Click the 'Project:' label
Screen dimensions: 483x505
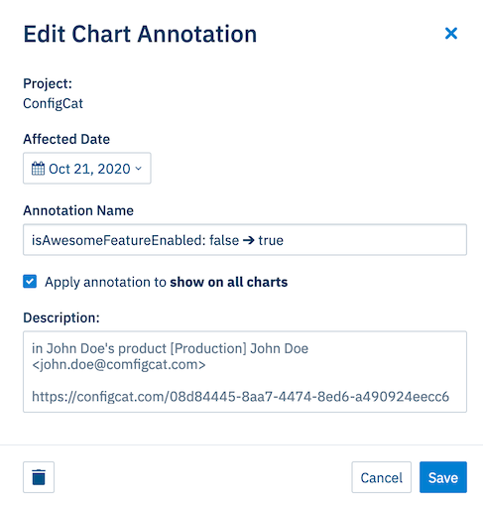(x=48, y=83)
